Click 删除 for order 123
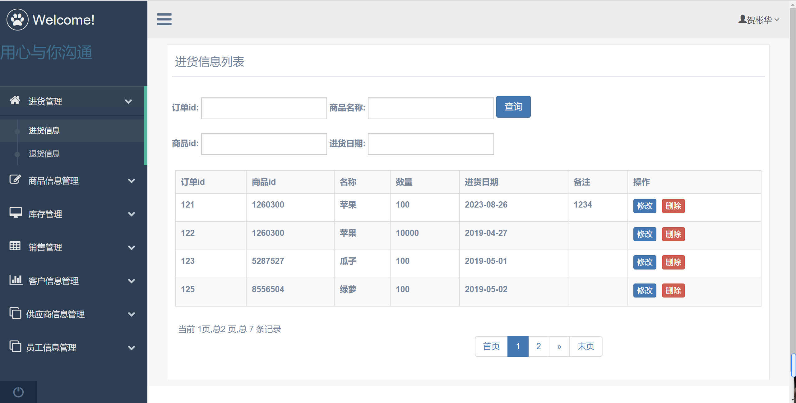This screenshot has height=403, width=796. [673, 262]
